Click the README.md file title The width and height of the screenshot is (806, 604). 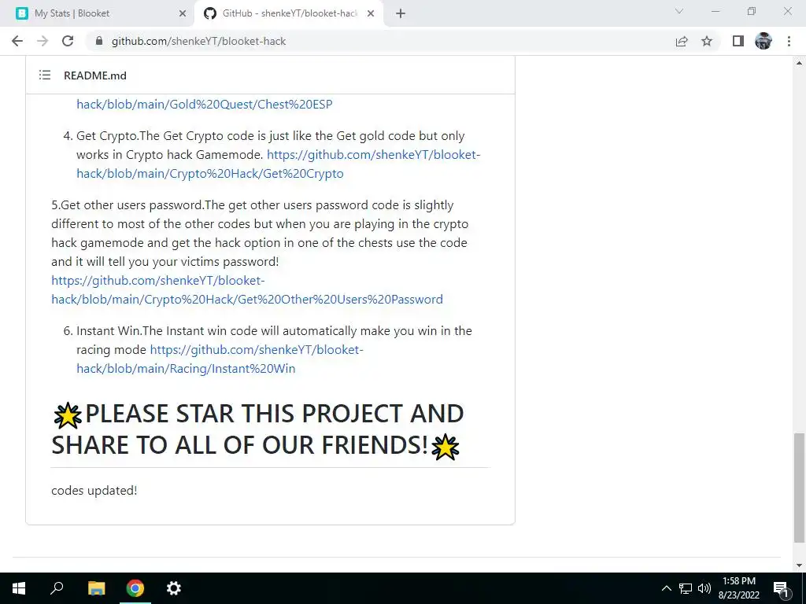click(x=95, y=75)
